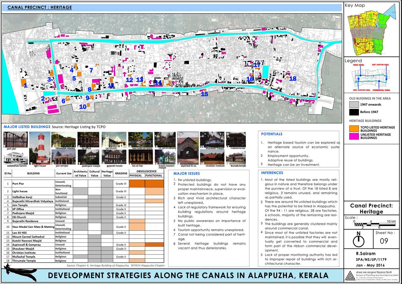402x284 pixels.
Task: Click map marker number 15
Action: point(204,94)
